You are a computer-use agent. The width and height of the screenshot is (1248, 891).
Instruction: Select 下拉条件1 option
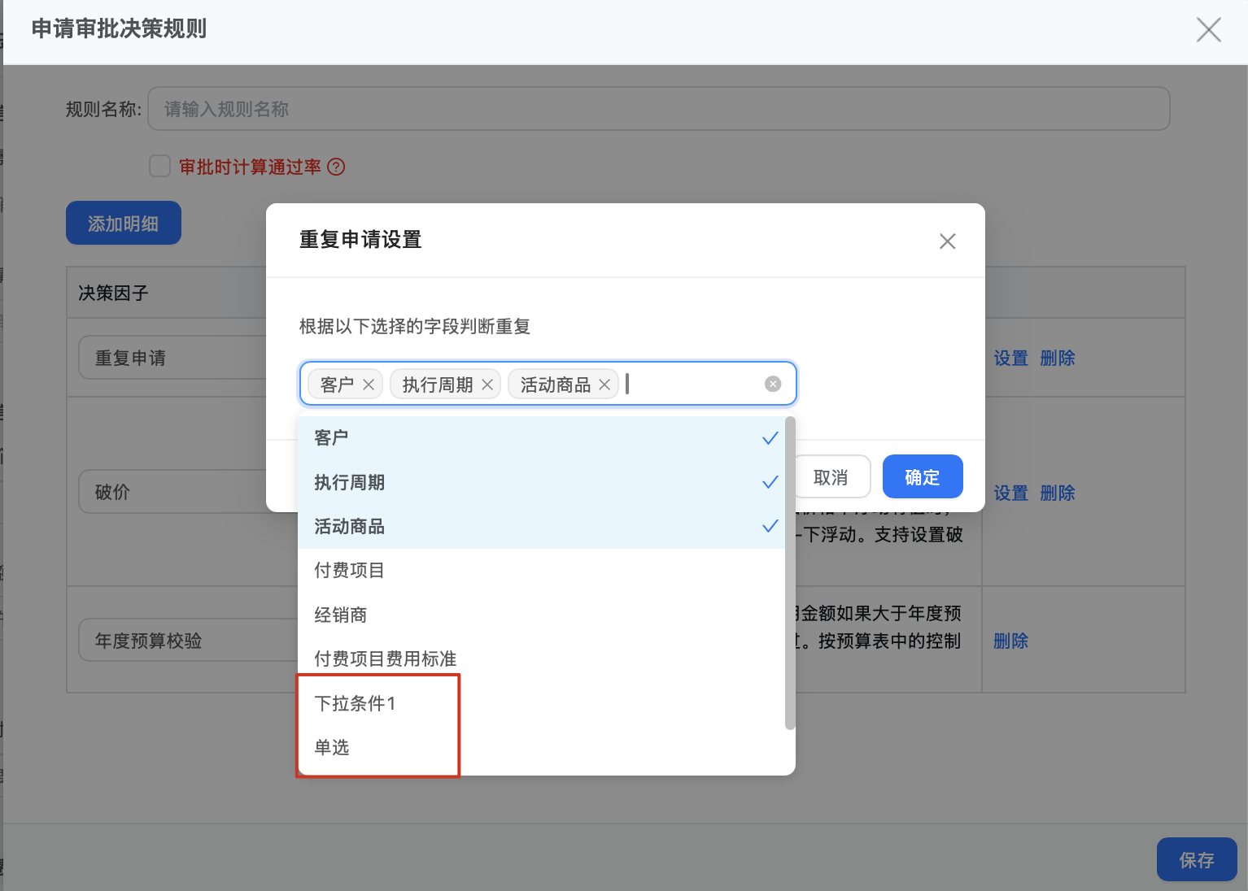coord(541,703)
